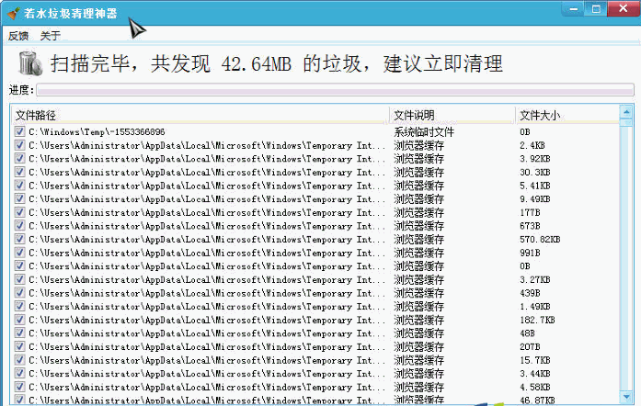Click the scroll down arrow of file list
Viewport: 641px width, 406px height.
click(626, 396)
